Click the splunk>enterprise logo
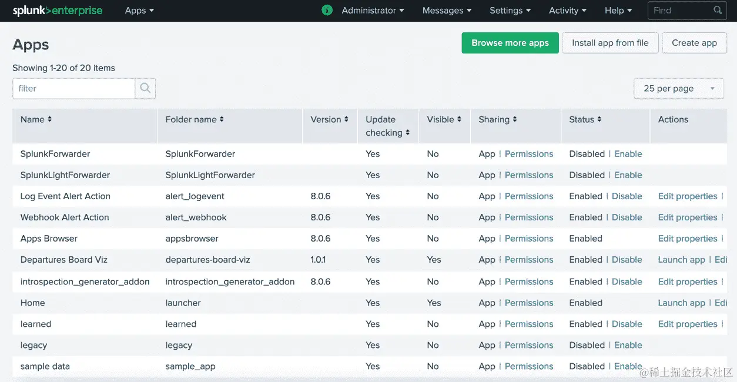Screen dimensions: 737x382 [x=56, y=10]
